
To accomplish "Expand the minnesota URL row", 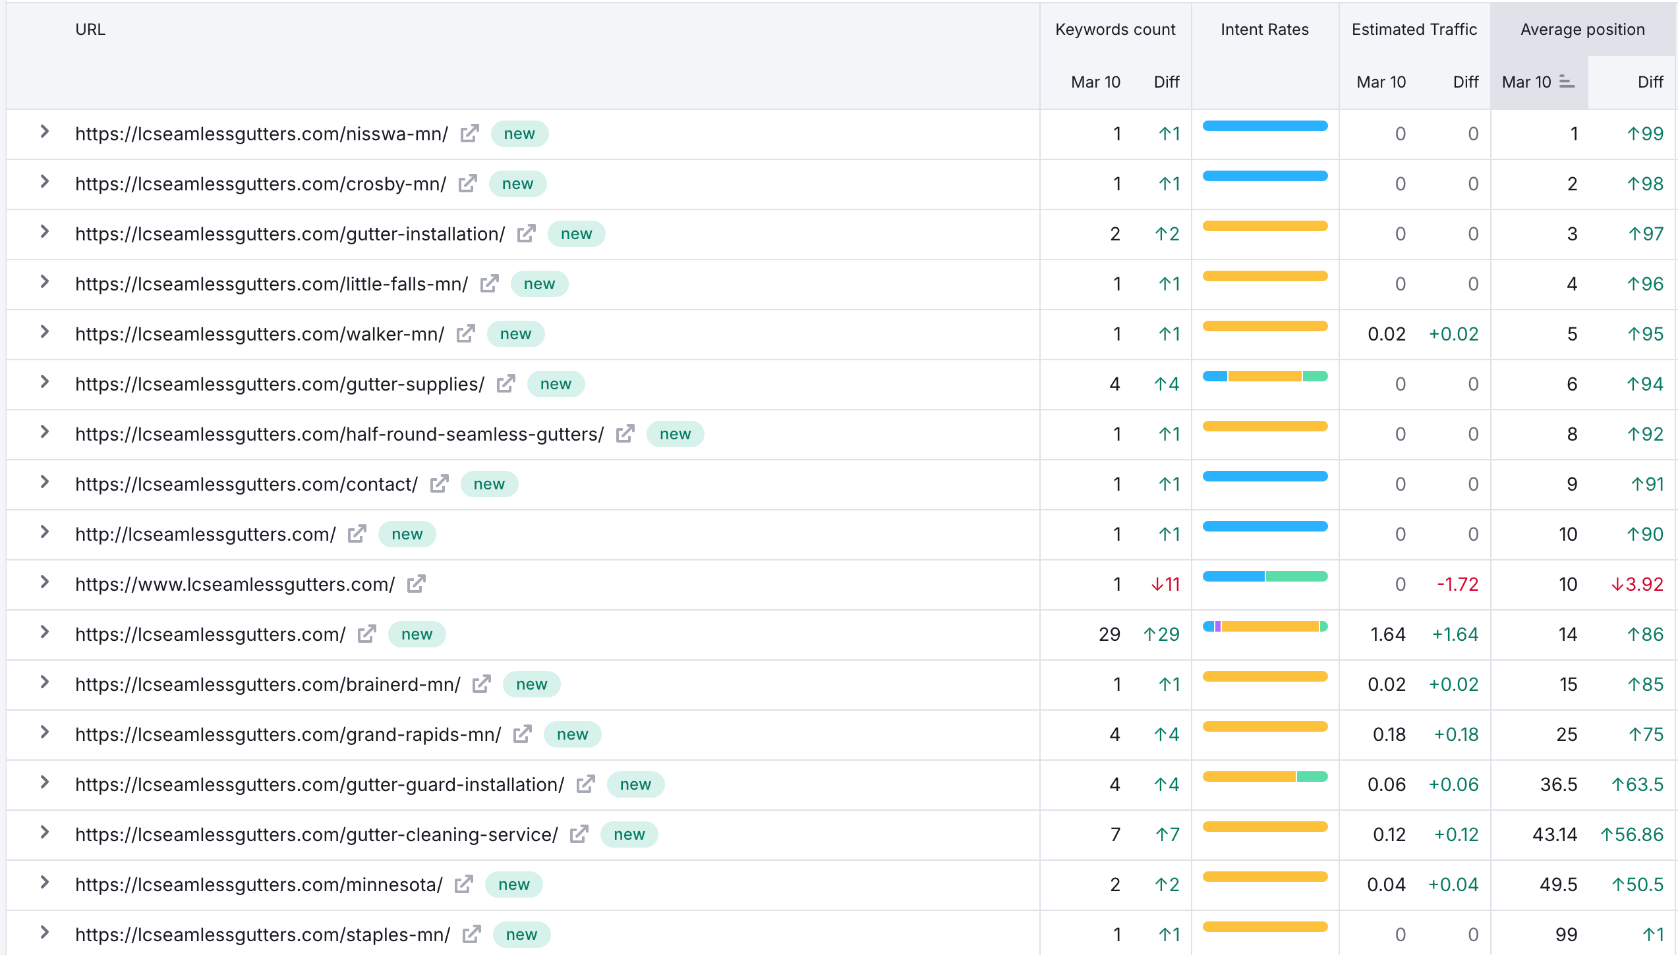I will click(44, 883).
